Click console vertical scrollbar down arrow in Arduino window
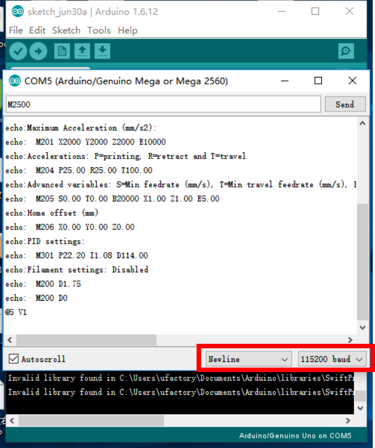 coord(360,408)
